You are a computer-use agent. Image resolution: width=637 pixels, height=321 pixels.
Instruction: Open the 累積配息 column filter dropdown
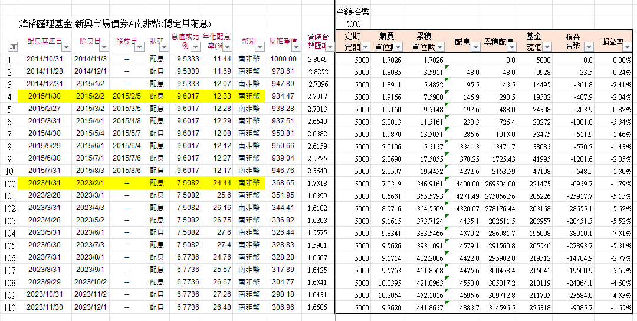(x=511, y=47)
